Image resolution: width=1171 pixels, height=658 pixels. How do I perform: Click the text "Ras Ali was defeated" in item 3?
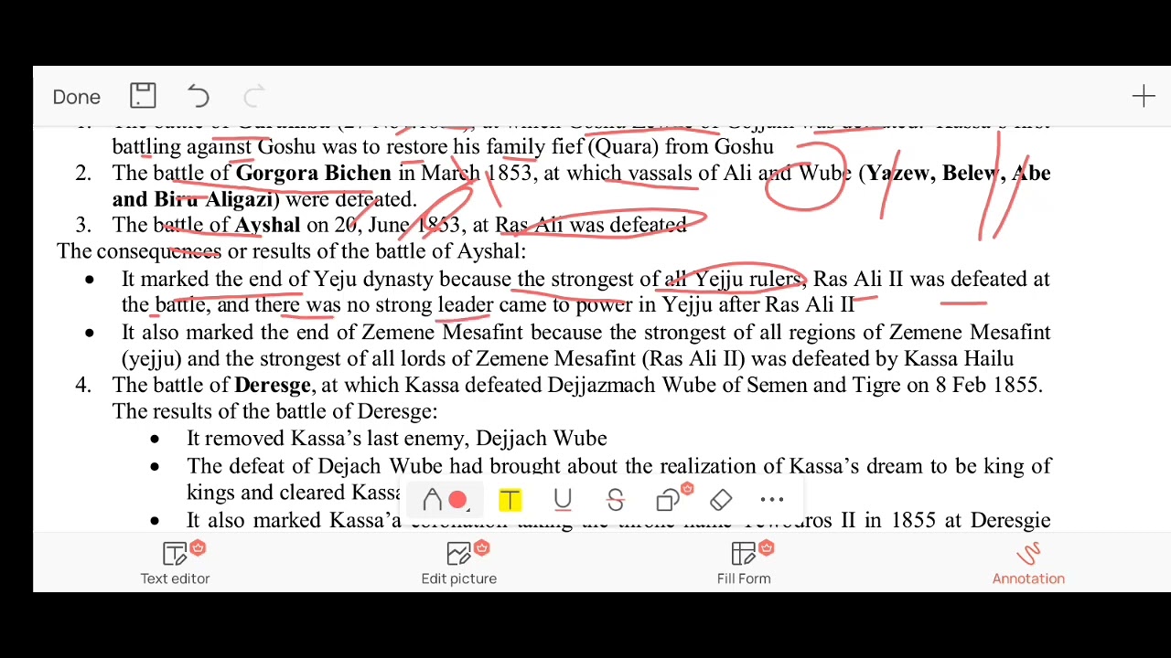(x=591, y=225)
